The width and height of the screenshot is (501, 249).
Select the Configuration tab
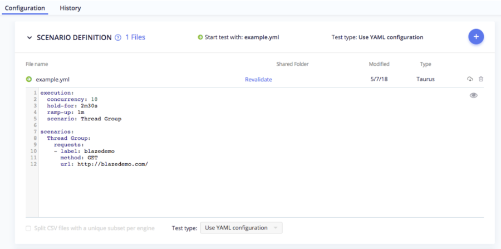25,8
